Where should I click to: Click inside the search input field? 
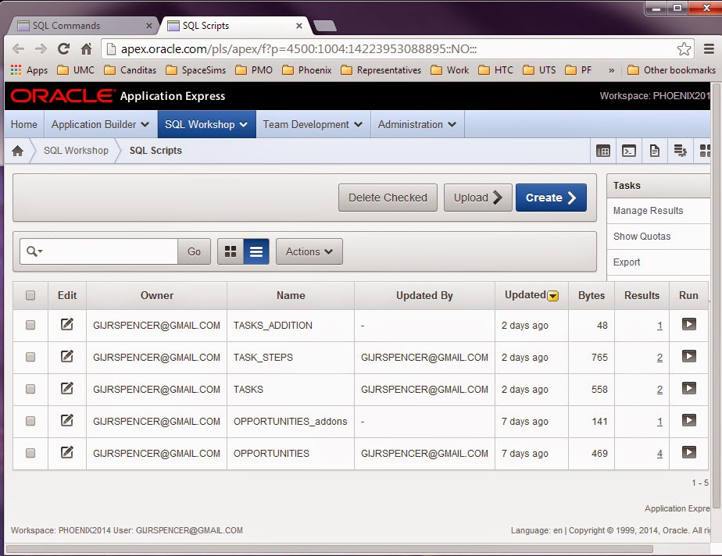click(x=117, y=251)
